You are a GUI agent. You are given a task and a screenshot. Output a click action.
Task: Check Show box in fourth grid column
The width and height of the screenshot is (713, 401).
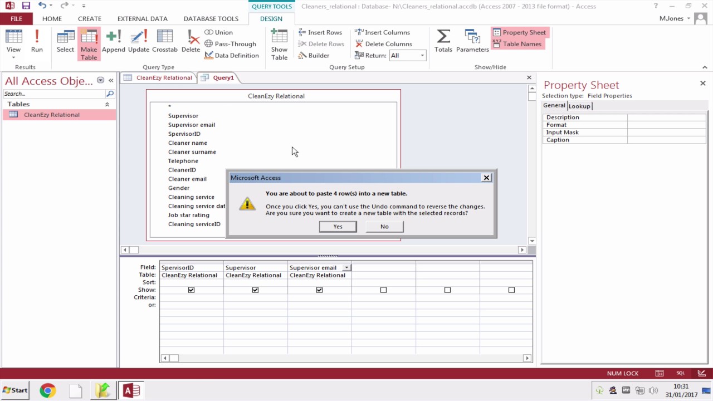[x=383, y=290]
